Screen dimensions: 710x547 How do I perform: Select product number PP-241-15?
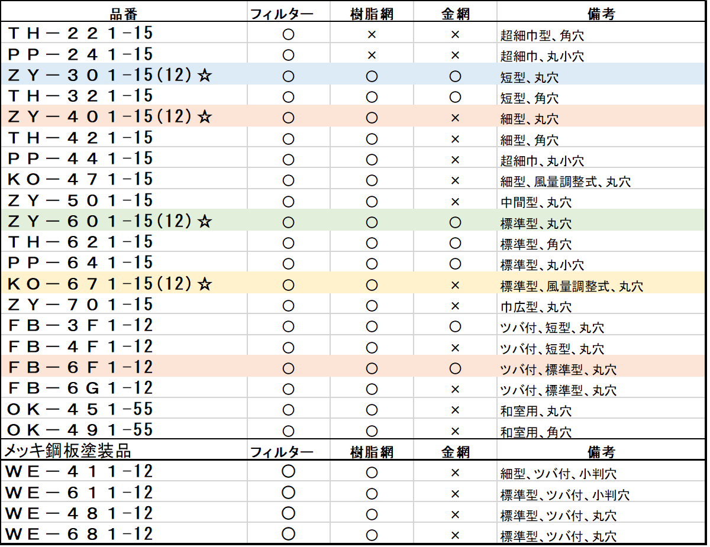pyautogui.click(x=80, y=54)
